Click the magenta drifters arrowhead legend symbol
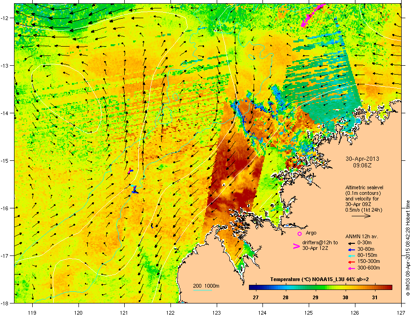 (296, 246)
